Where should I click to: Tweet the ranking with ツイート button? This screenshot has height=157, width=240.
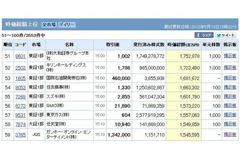tap(226, 35)
